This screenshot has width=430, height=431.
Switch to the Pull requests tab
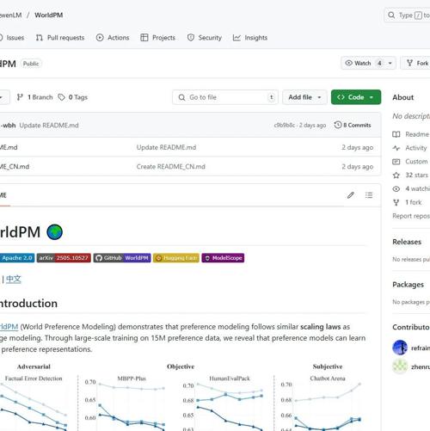(x=60, y=38)
